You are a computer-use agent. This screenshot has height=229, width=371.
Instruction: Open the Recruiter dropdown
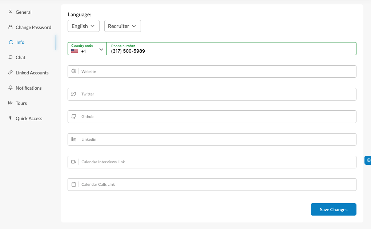pos(122,26)
